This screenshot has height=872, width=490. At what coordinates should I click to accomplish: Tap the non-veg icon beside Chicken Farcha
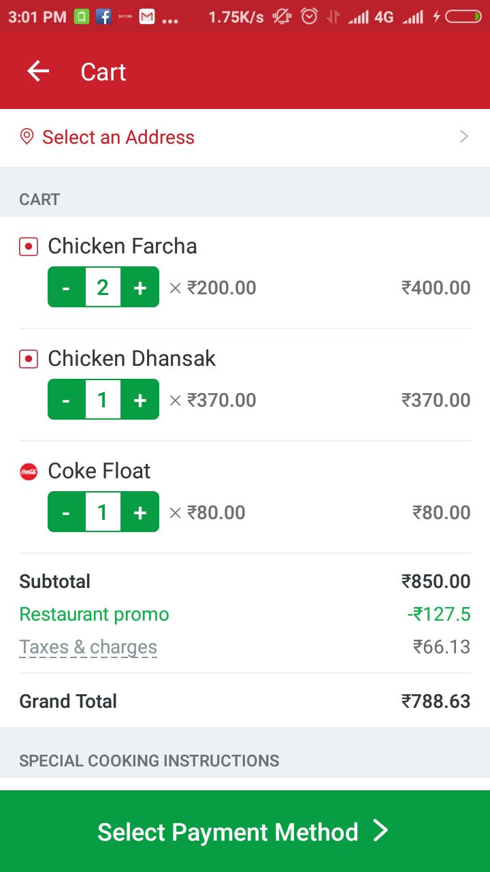[29, 247]
